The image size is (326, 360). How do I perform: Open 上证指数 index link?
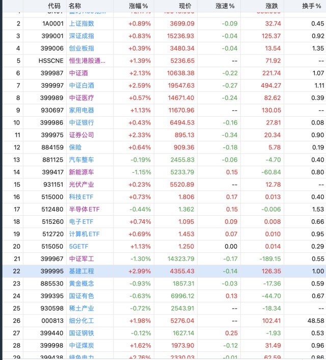point(81,23)
